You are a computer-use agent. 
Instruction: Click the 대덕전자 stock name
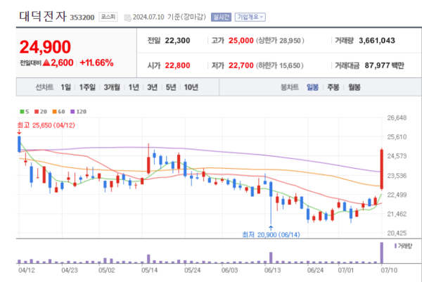43,16
